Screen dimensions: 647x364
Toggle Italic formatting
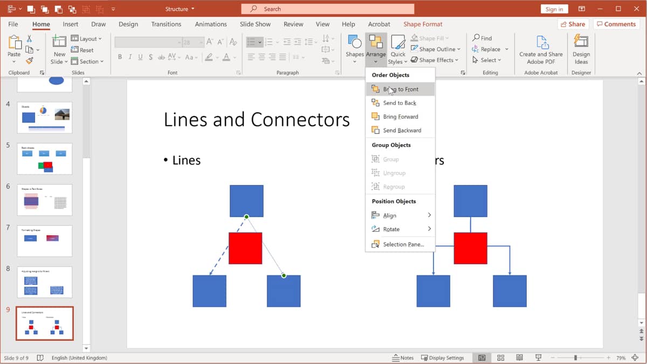[130, 57]
